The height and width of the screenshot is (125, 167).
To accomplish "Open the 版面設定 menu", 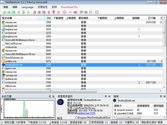I will (x=42, y=7).
